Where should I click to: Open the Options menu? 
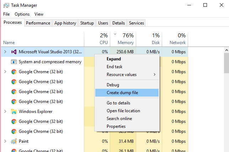click(x=22, y=14)
